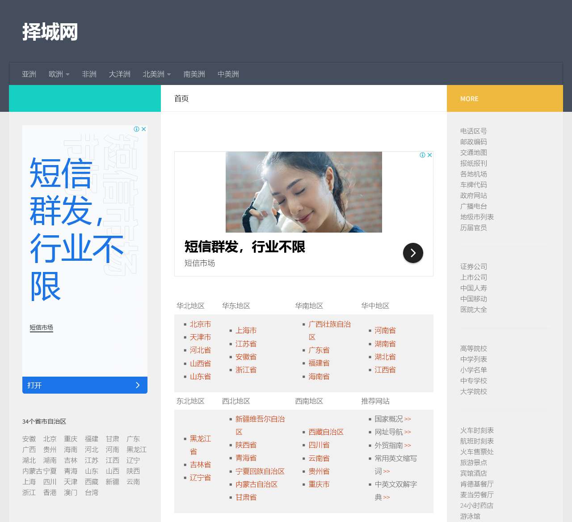The height and width of the screenshot is (522, 572).
Task: Click the 甘肃省 link
Action: click(x=246, y=497)
